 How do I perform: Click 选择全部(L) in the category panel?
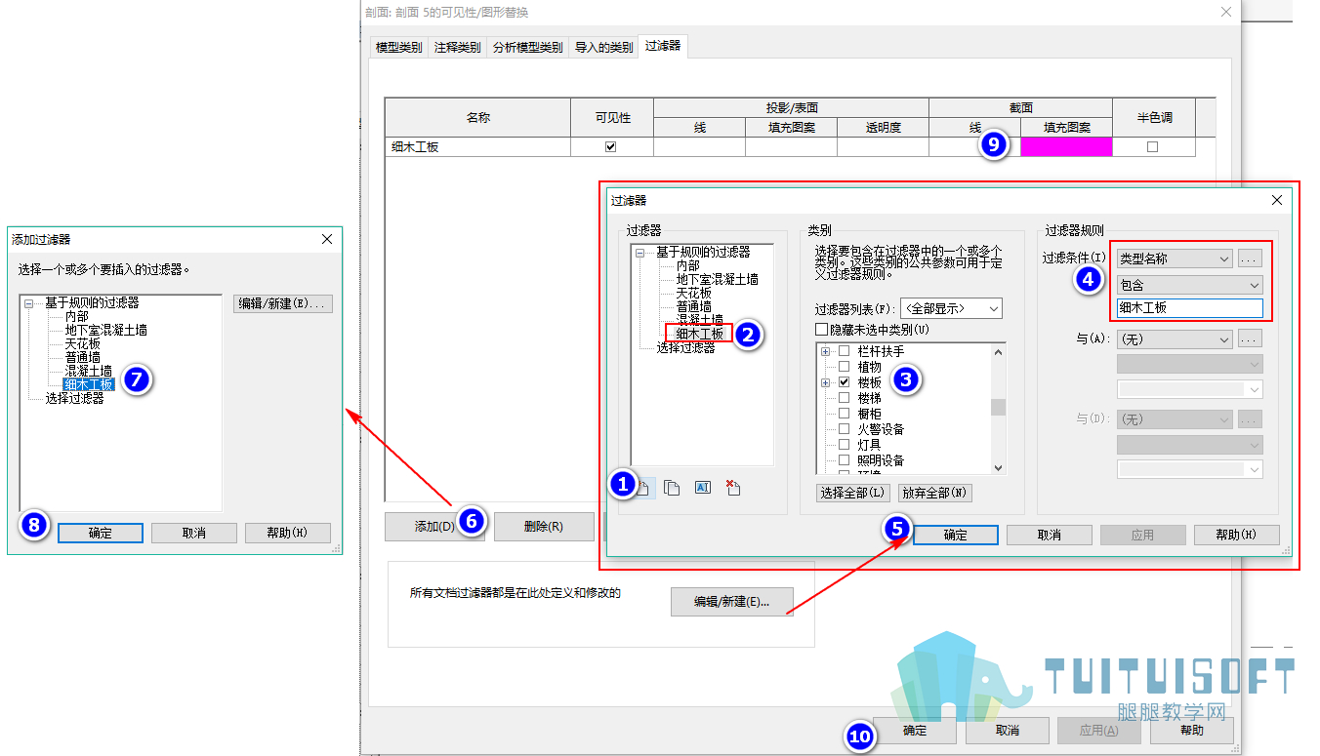853,493
